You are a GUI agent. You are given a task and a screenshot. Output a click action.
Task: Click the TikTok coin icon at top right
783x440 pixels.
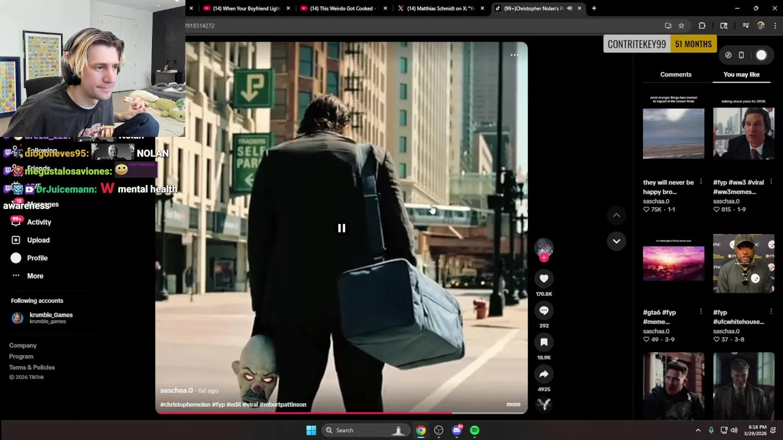point(728,55)
